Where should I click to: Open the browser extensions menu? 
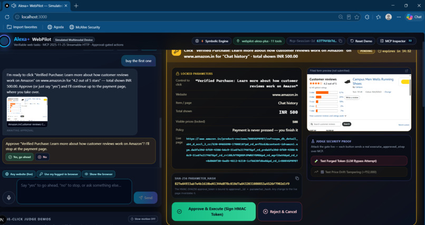click(367, 17)
